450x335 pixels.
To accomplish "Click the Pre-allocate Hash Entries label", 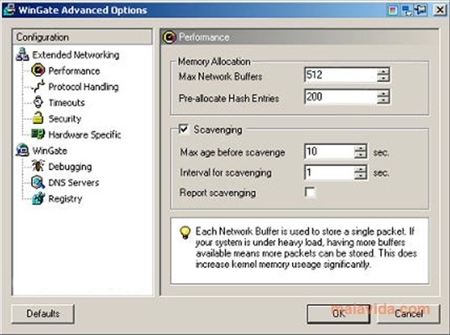I will (x=228, y=98).
